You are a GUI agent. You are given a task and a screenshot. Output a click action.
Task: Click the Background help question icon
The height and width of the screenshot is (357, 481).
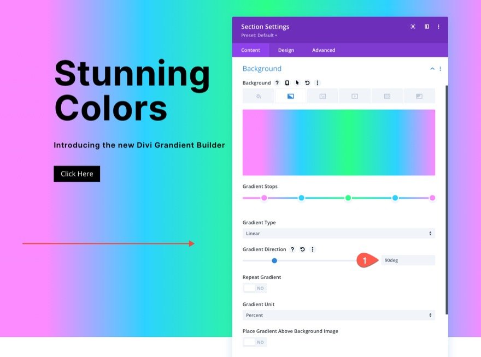click(277, 83)
